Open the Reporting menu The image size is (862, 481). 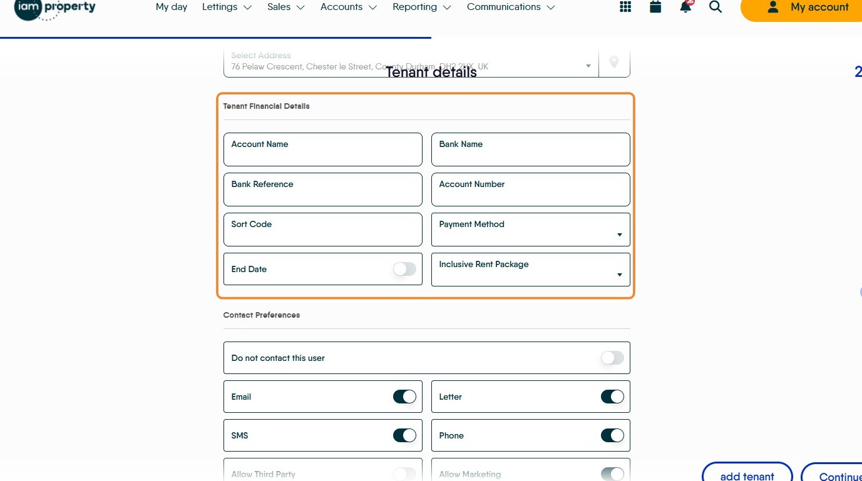(x=421, y=7)
